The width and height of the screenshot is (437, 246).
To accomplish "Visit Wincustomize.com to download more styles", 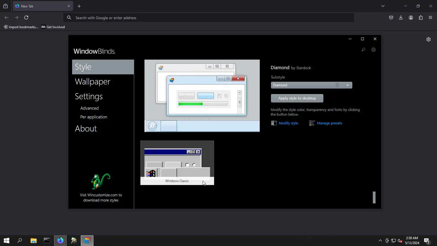I will [101, 198].
